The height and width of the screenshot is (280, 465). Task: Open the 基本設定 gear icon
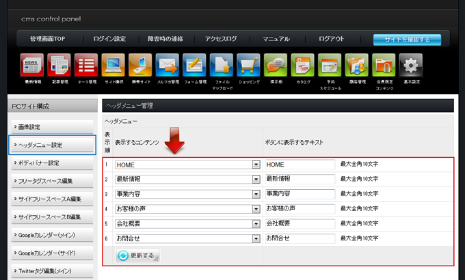(x=410, y=66)
